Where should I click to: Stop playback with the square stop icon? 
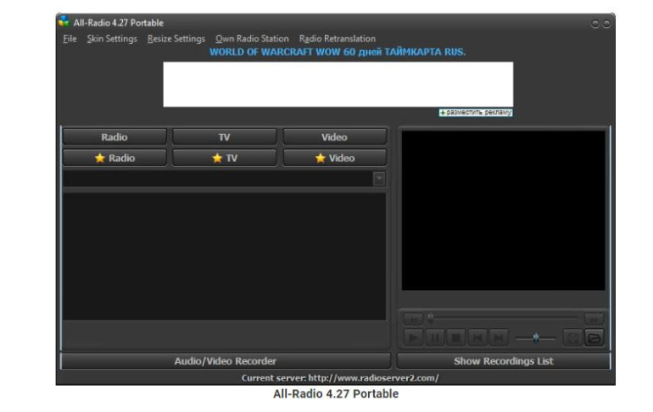456,337
